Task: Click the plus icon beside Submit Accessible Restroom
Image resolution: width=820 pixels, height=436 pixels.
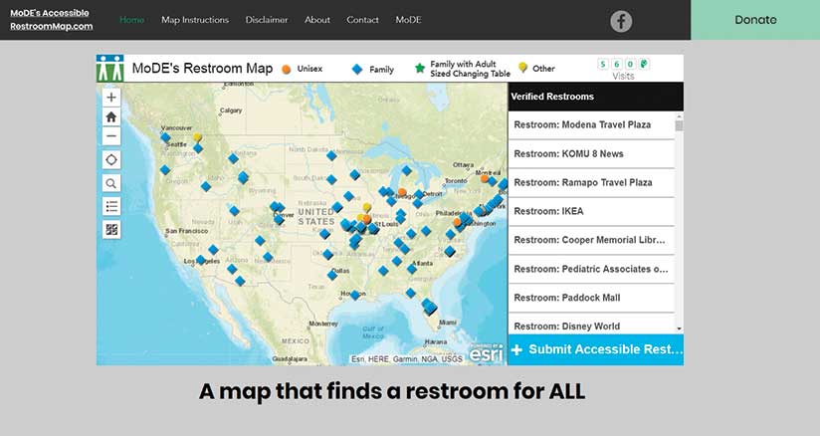Action: [x=516, y=349]
